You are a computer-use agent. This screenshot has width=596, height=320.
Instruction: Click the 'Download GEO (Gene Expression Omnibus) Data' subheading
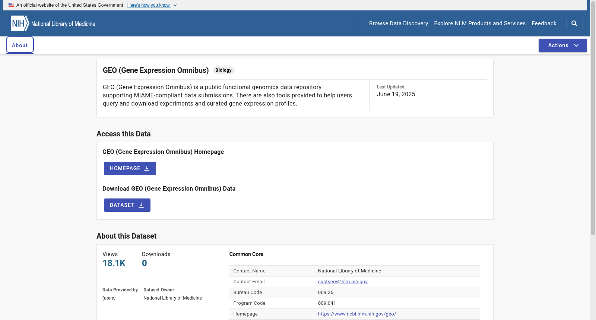169,189
